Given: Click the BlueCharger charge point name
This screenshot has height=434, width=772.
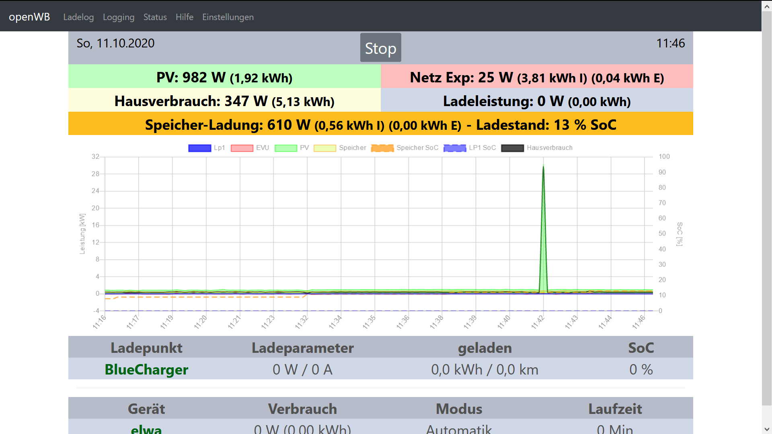Looking at the screenshot, I should pos(146,369).
